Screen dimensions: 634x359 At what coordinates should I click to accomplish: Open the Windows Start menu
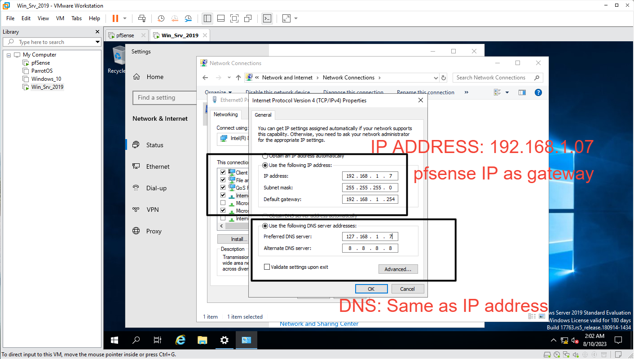tap(114, 340)
